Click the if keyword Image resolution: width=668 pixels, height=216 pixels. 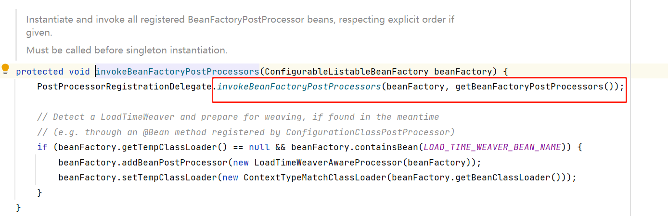(x=42, y=147)
